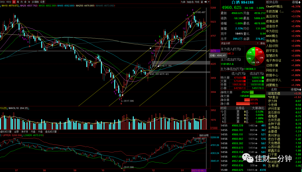The width and height of the screenshot is (302, 172).
Task: Select *ST皇台 stock row
Action: point(284,97)
